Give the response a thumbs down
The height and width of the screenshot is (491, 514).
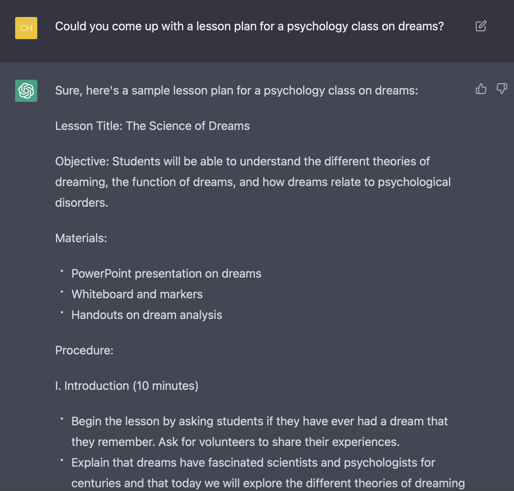click(501, 89)
